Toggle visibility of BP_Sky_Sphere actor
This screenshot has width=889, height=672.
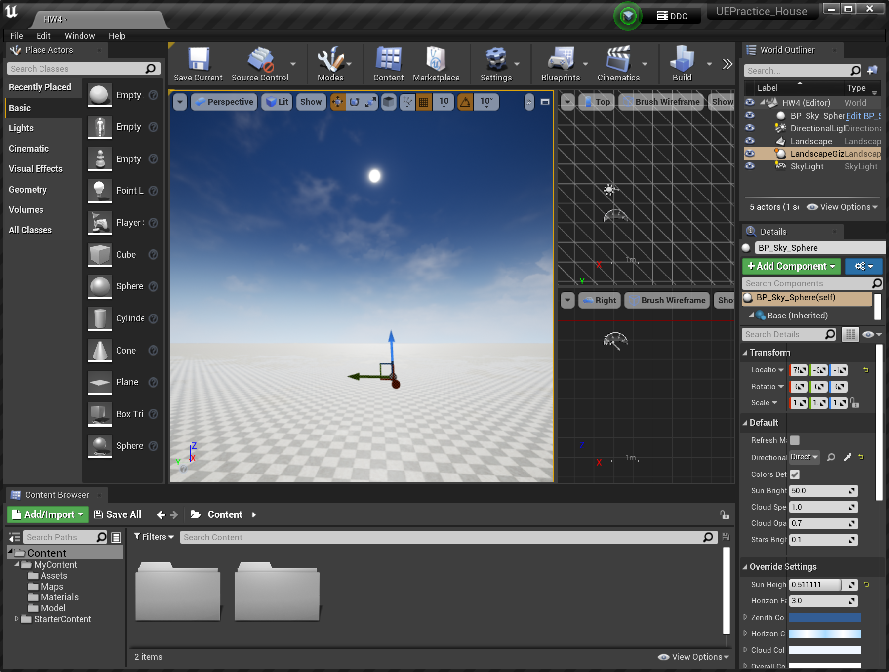(750, 115)
